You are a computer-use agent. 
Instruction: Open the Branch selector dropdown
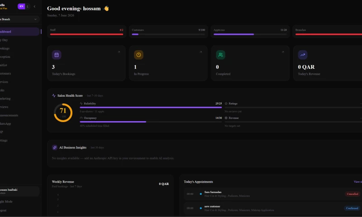19,19
